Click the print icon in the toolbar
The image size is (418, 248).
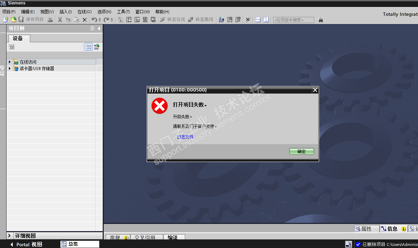tap(50, 20)
